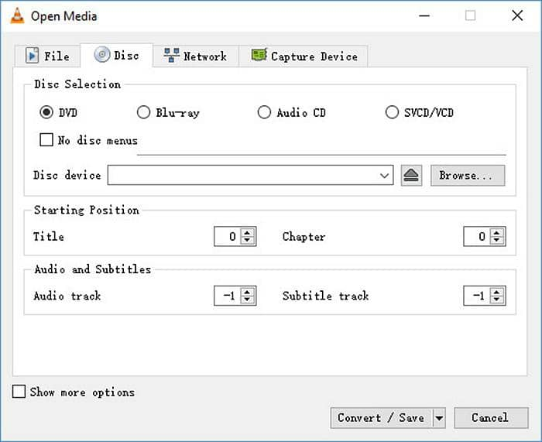This screenshot has width=542, height=442.
Task: Expand the Disc device dropdown
Action: (x=384, y=176)
